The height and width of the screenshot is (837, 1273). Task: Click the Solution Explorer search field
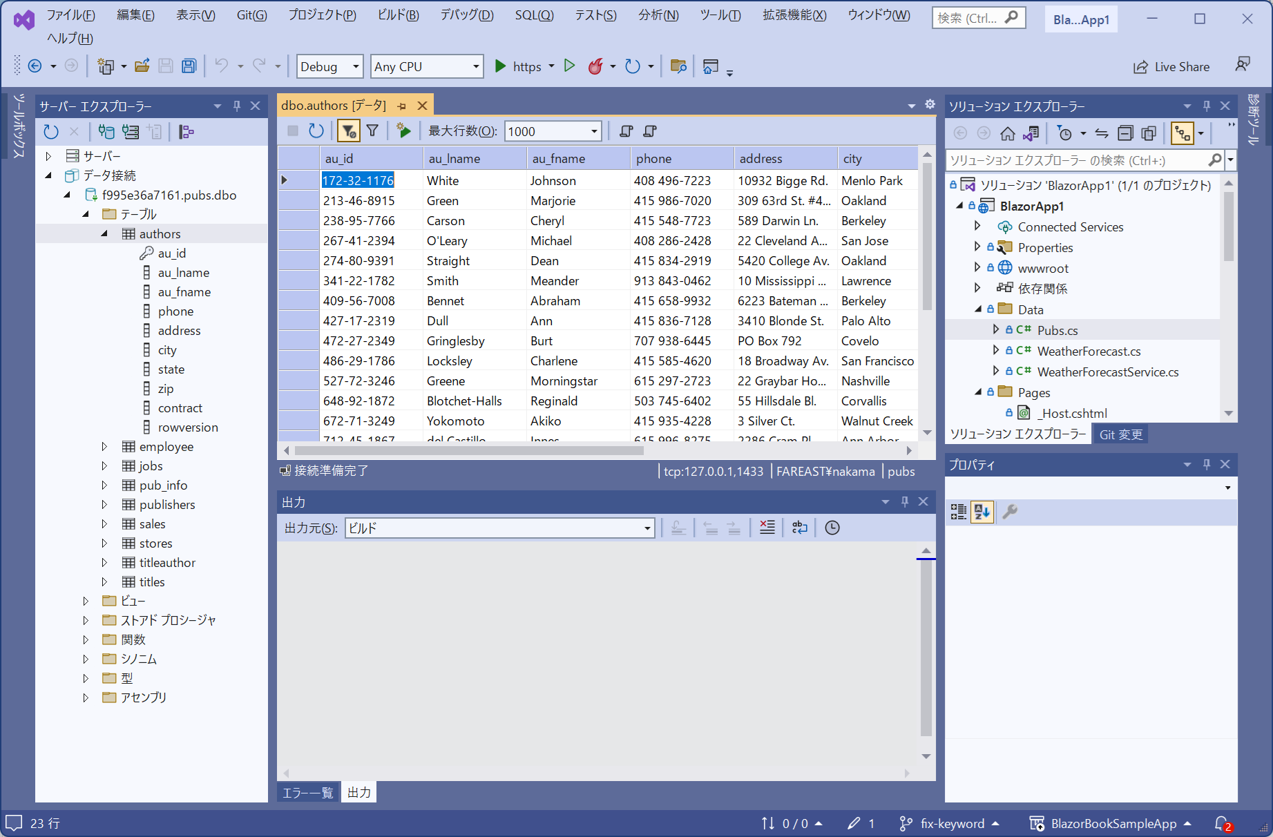(x=1076, y=160)
